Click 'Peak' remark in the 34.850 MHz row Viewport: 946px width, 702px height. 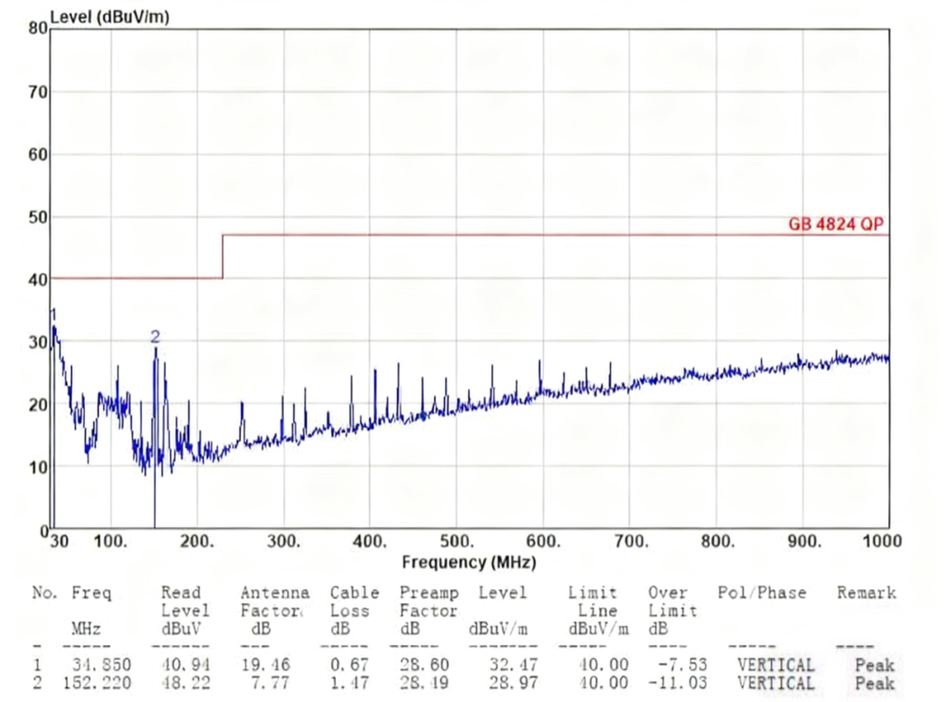tap(875, 664)
